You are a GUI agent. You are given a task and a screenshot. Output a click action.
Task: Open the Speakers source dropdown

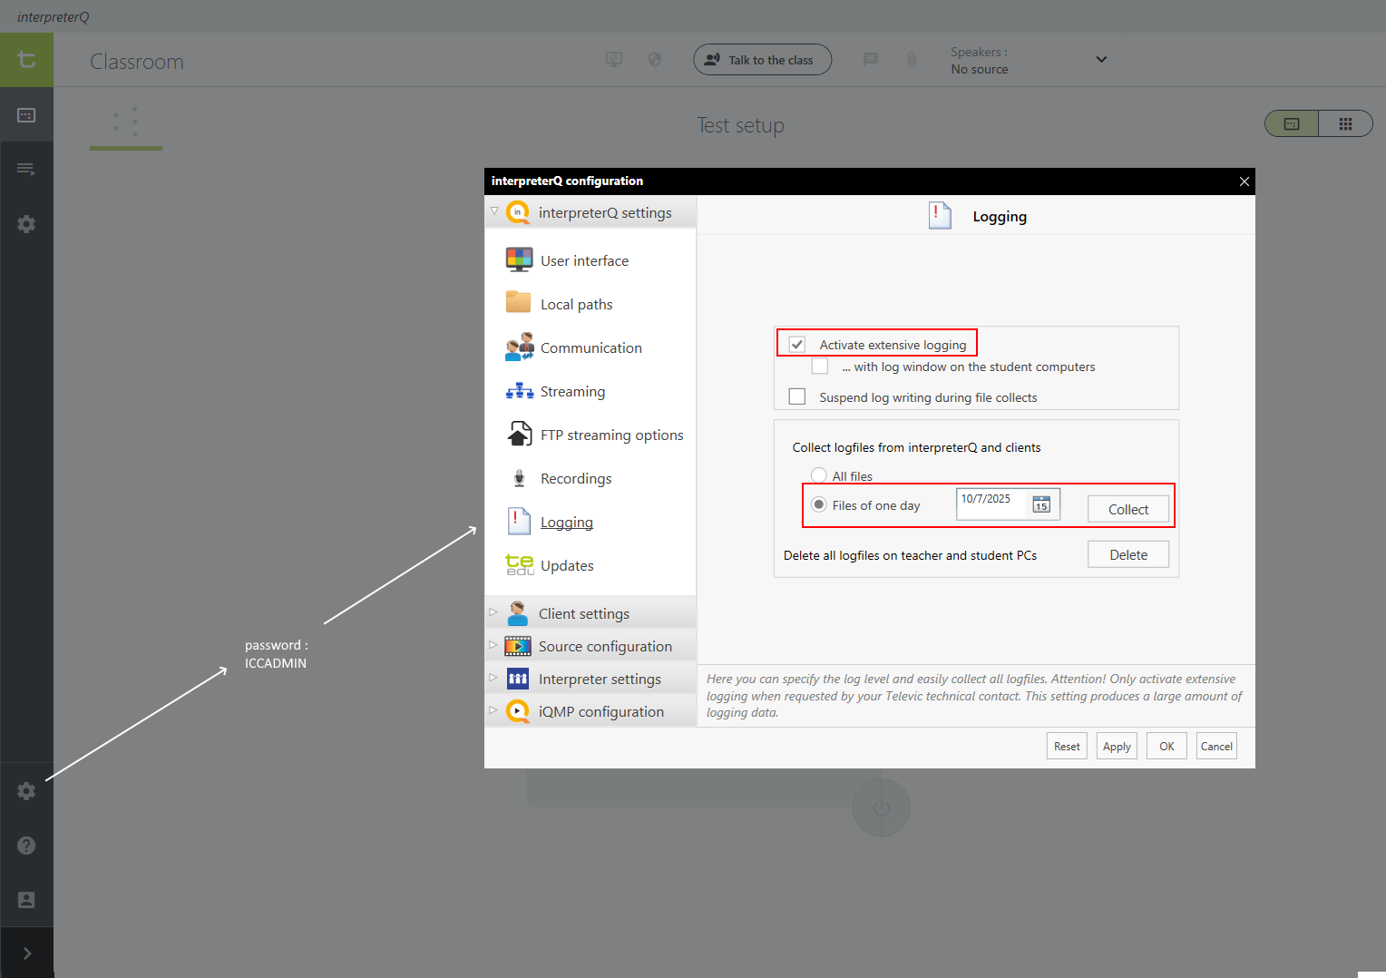1030,60
